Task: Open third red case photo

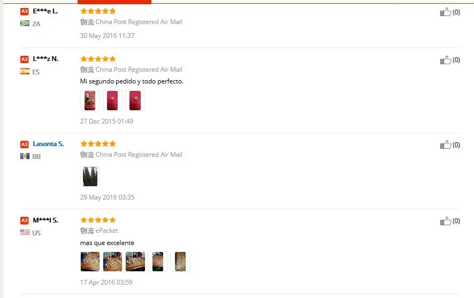Action: pyautogui.click(x=135, y=101)
